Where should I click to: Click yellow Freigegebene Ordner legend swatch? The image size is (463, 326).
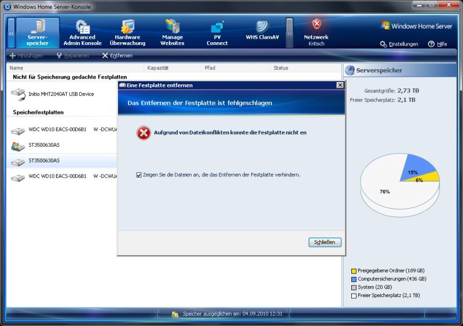(x=354, y=271)
